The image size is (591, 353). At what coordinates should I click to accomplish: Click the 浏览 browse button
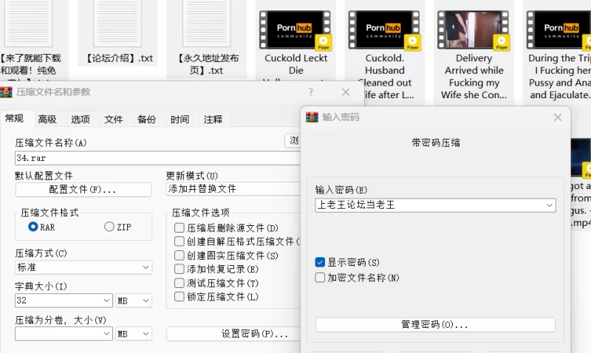pos(293,140)
